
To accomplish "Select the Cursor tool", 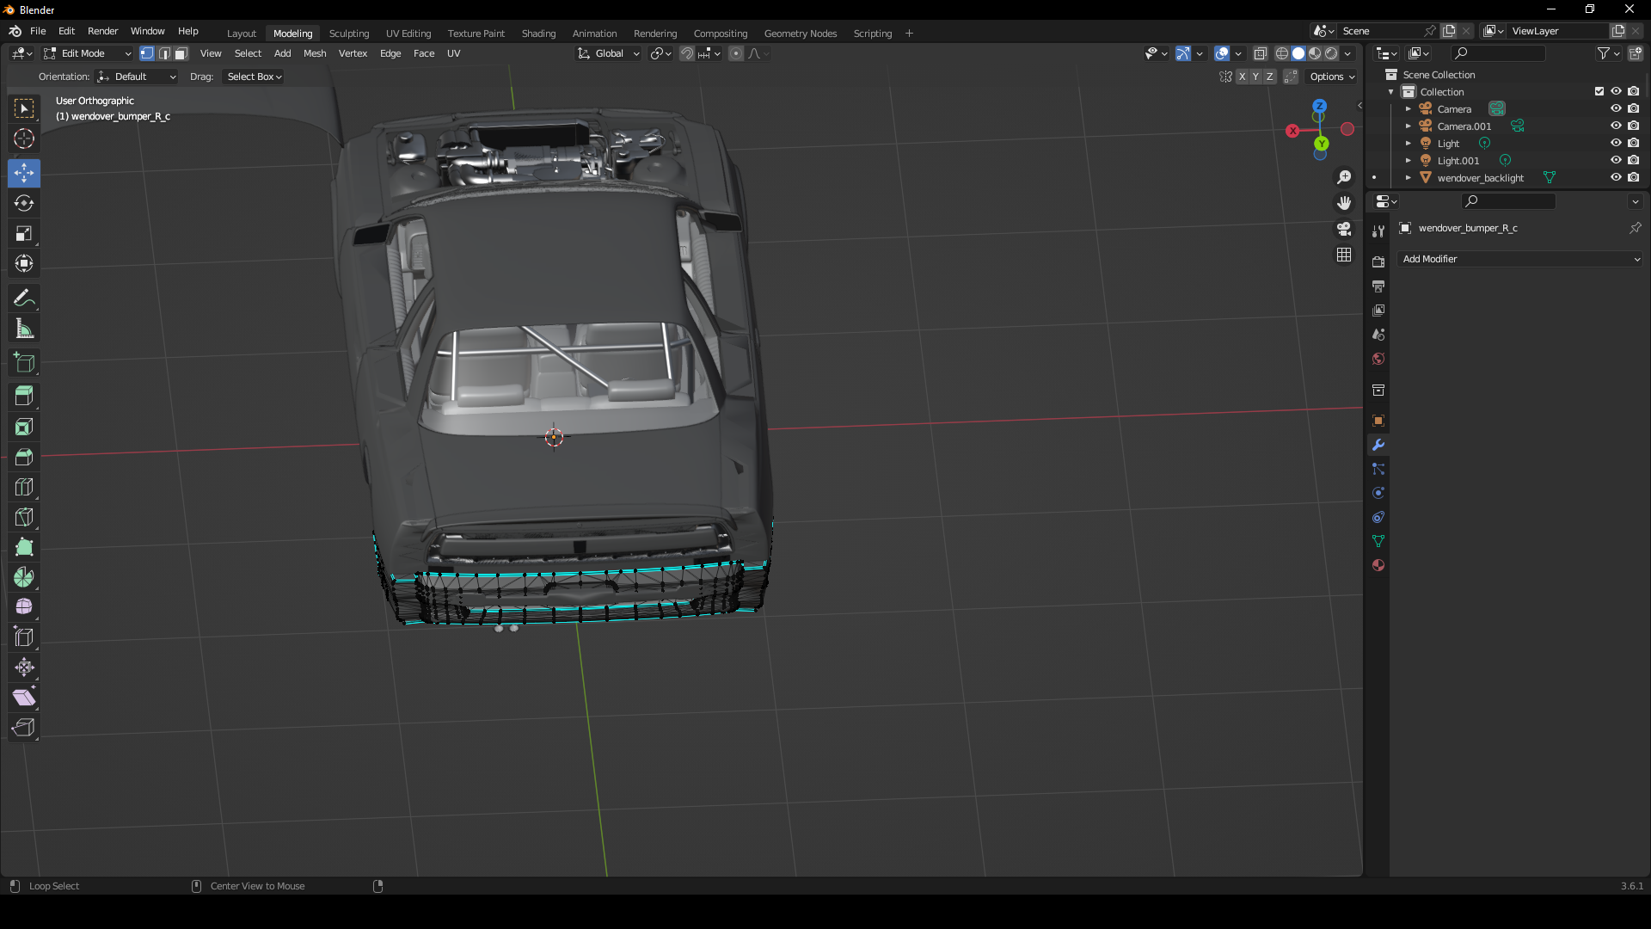I will [24, 138].
